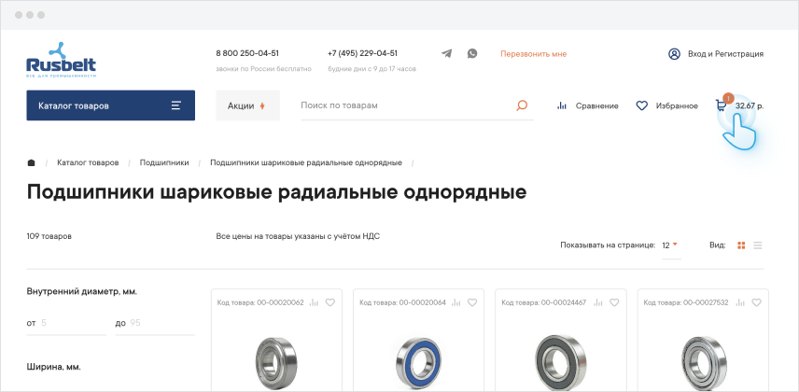Image resolution: width=799 pixels, height=392 pixels.
Task: Open the WhatsApp contact icon
Action: point(472,54)
